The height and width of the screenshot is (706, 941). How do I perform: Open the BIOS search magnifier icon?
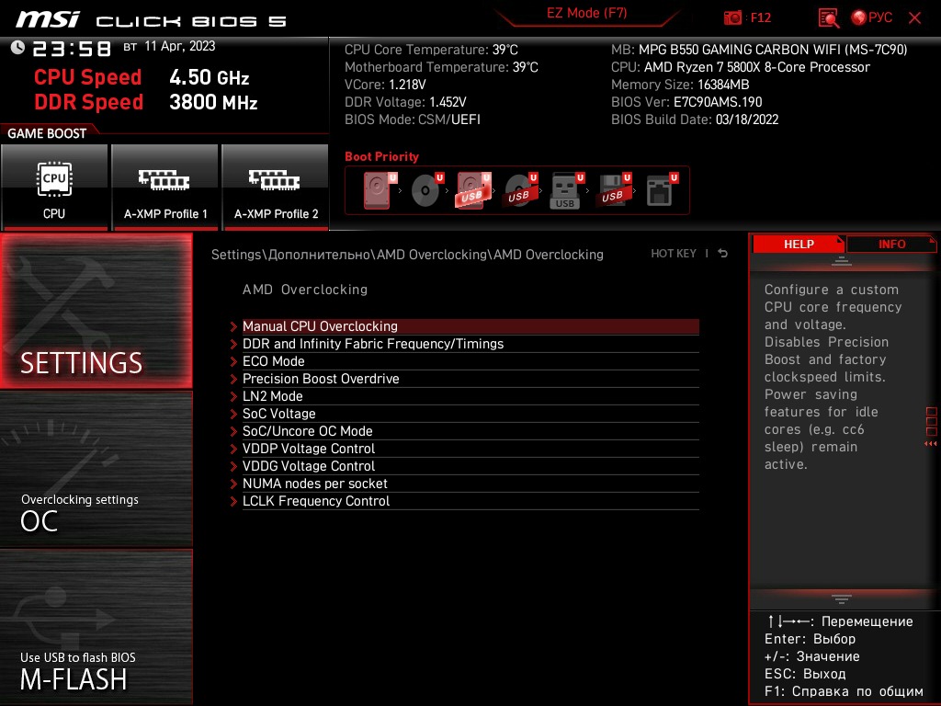[829, 18]
